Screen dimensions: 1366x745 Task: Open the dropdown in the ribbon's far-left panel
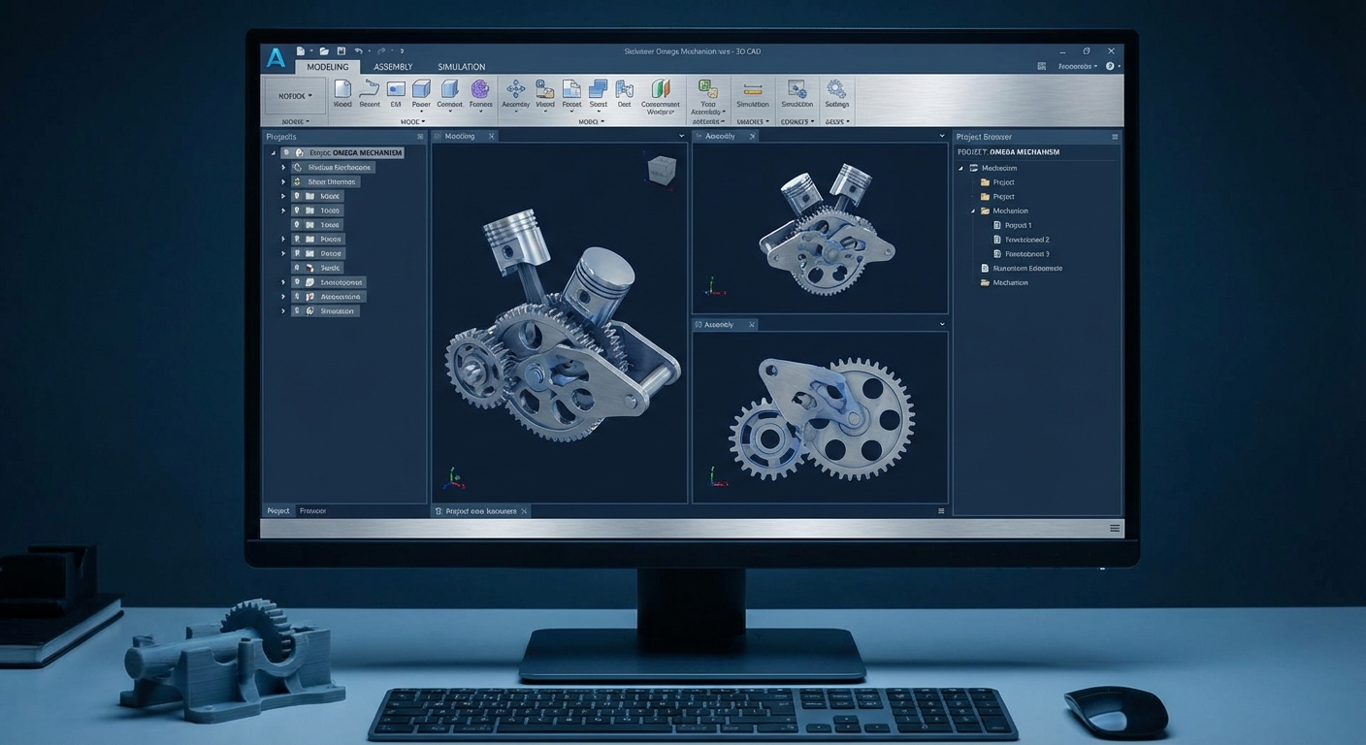296,96
